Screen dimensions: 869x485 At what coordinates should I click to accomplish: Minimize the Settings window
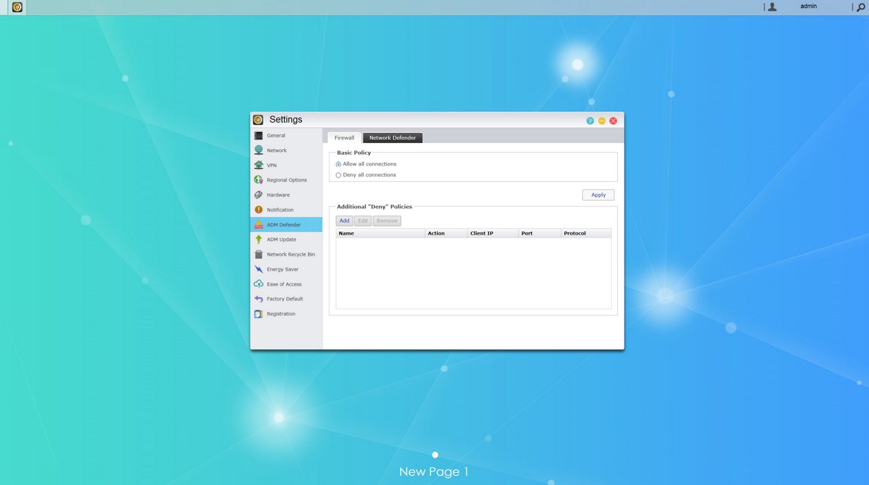click(x=602, y=121)
